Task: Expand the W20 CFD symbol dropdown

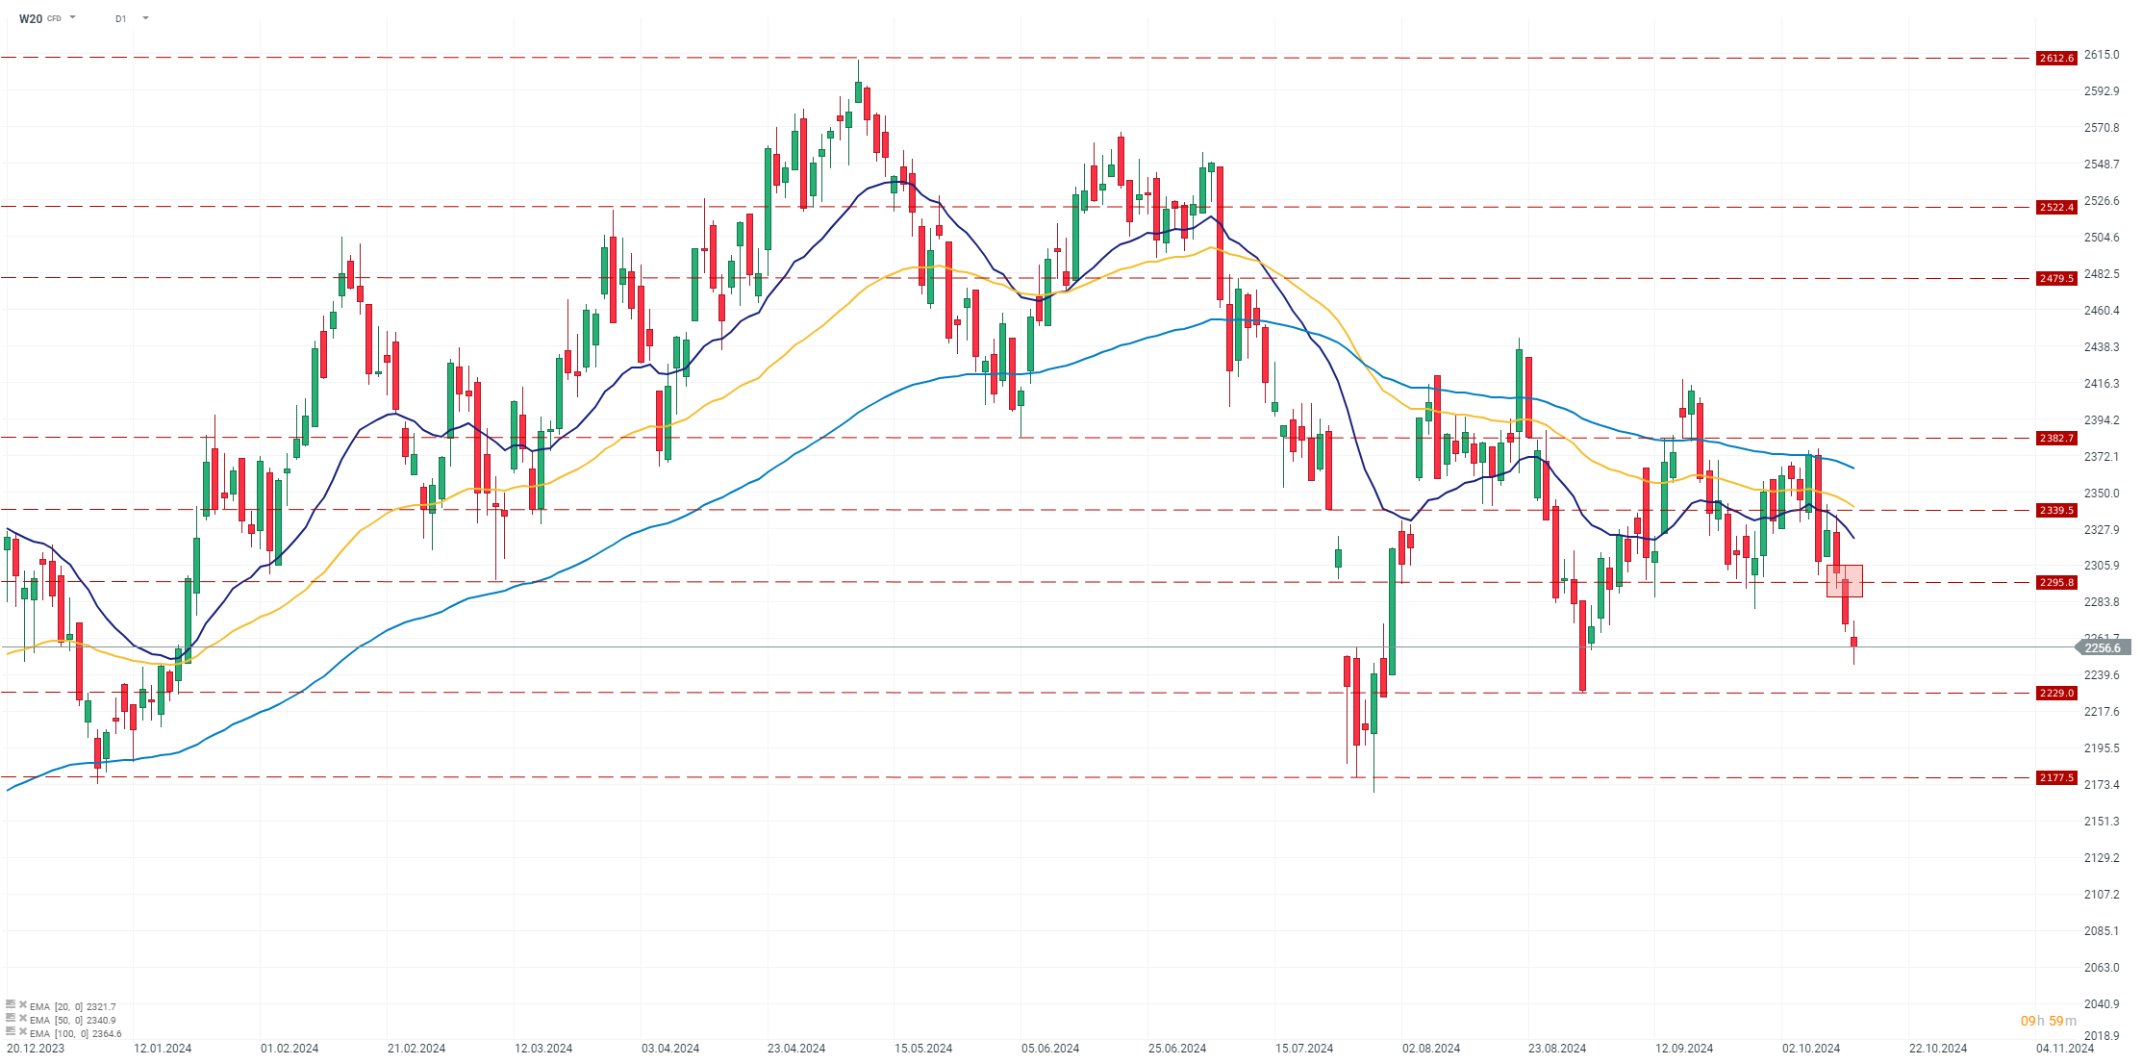Action: click(73, 18)
